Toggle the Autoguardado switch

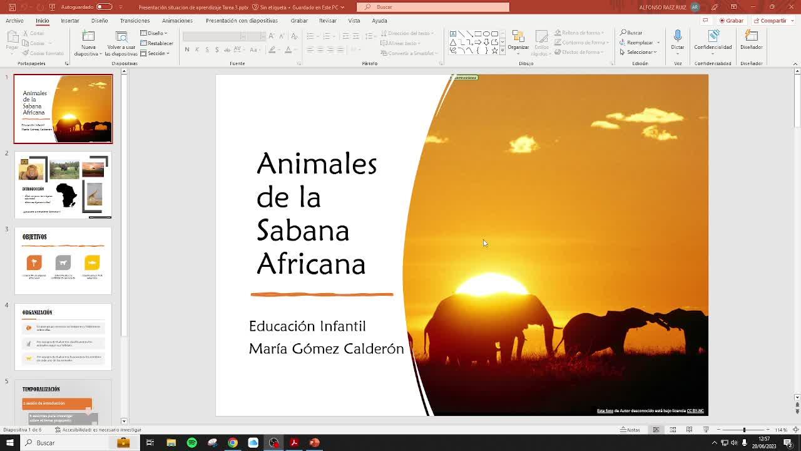(x=104, y=7)
